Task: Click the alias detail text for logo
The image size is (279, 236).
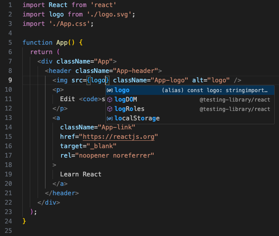Action: tap(215, 90)
